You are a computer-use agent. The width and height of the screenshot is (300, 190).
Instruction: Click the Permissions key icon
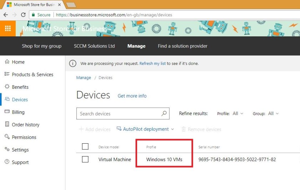pyautogui.click(x=7, y=137)
